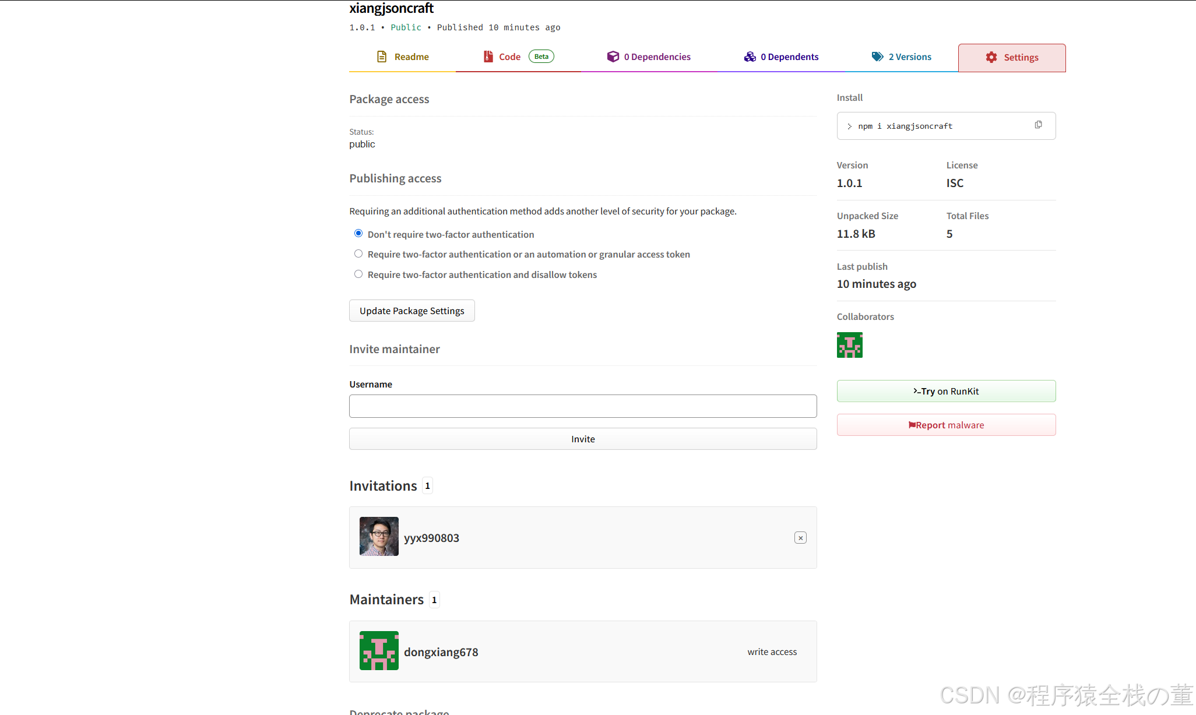Select two-factor and disallow tokens option
1196x715 pixels.
click(358, 274)
